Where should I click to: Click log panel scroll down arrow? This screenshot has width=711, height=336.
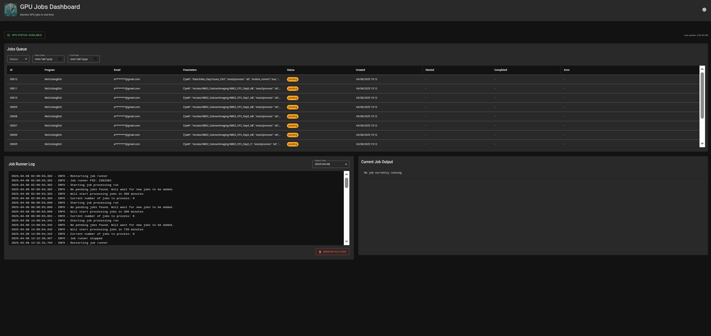coord(347,242)
